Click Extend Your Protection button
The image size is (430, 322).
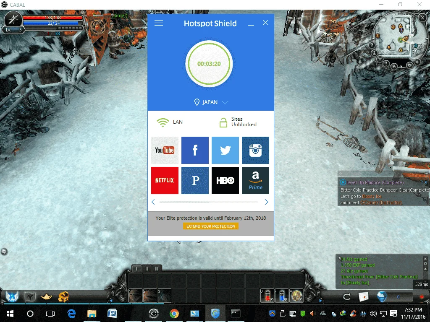point(211,226)
